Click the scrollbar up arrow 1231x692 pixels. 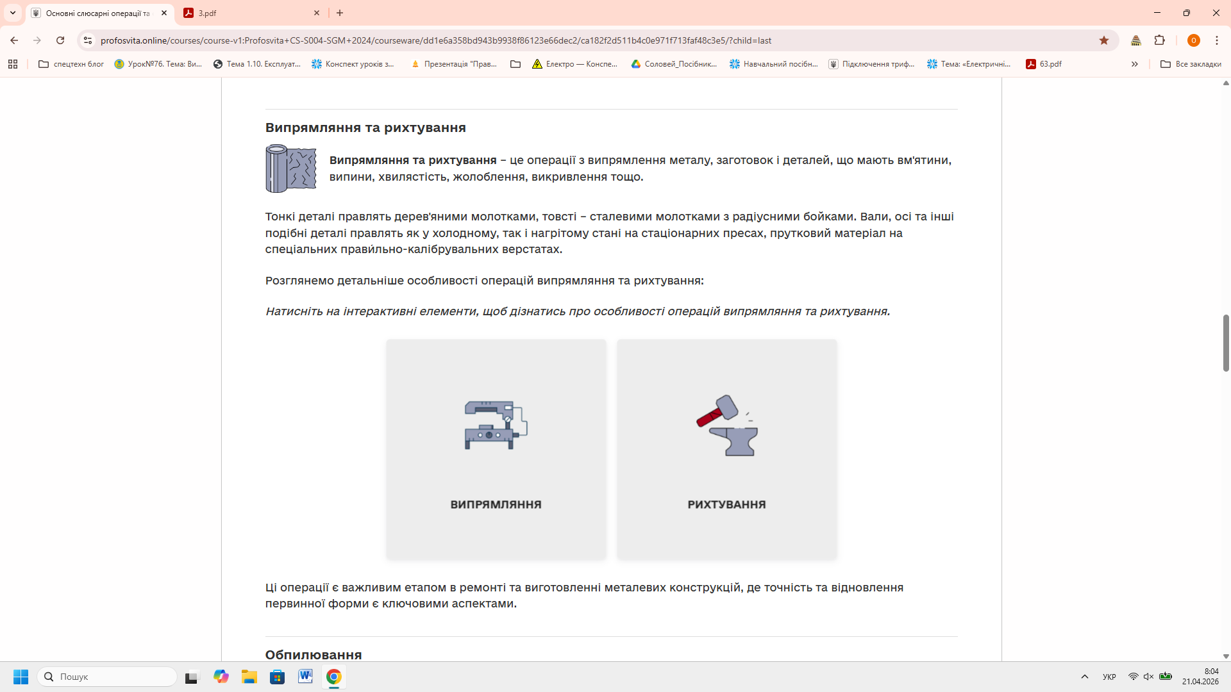(1226, 83)
